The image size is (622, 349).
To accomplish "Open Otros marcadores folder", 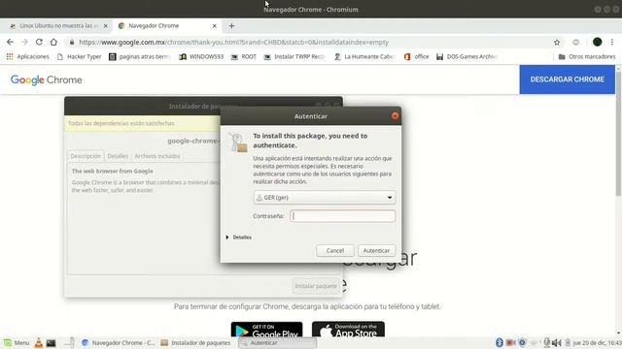I will tap(587, 56).
